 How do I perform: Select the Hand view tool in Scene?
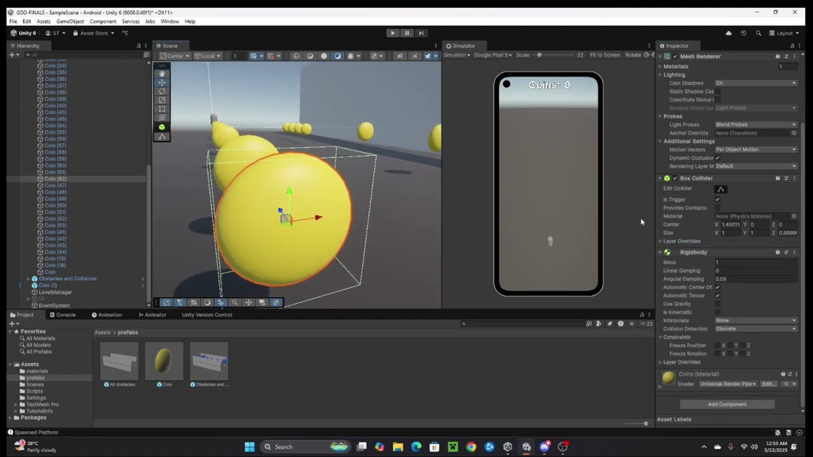pos(162,74)
